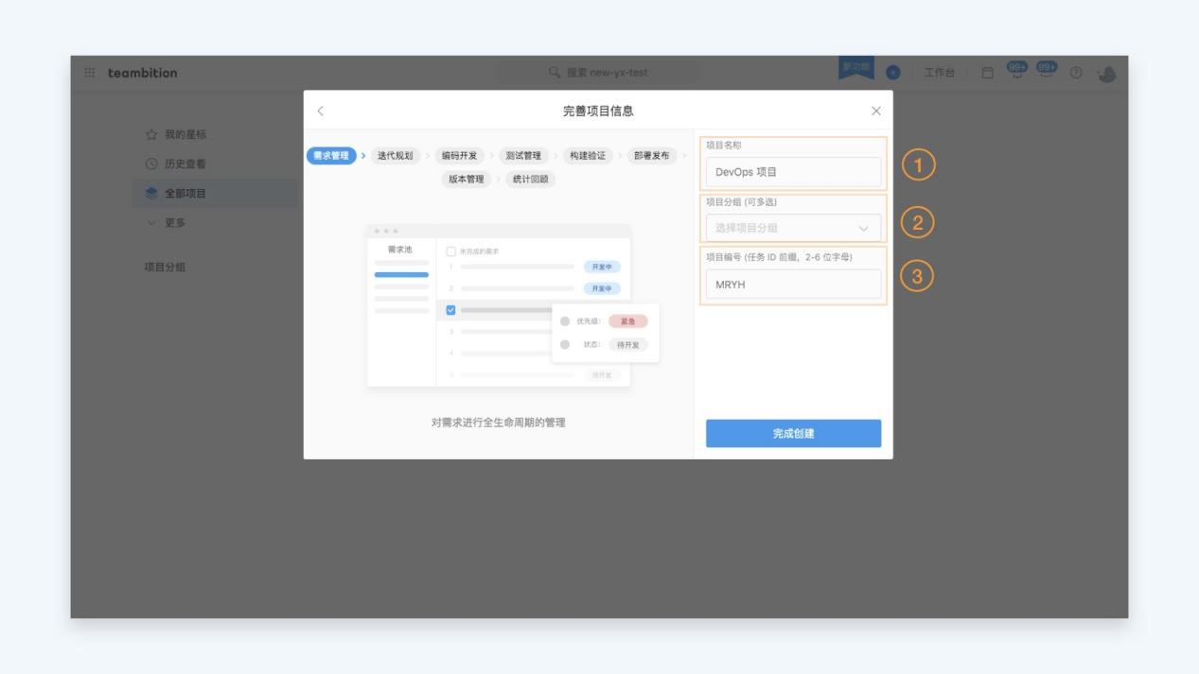This screenshot has height=674, width=1199.
Task: Click the caption 对需求进行全生命周期的管理
Action: pos(499,423)
